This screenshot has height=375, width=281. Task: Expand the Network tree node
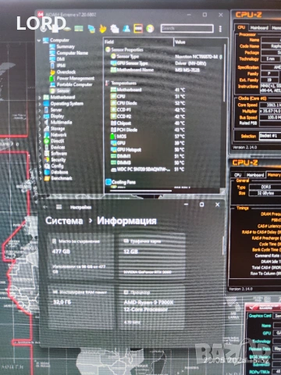click(x=40, y=135)
